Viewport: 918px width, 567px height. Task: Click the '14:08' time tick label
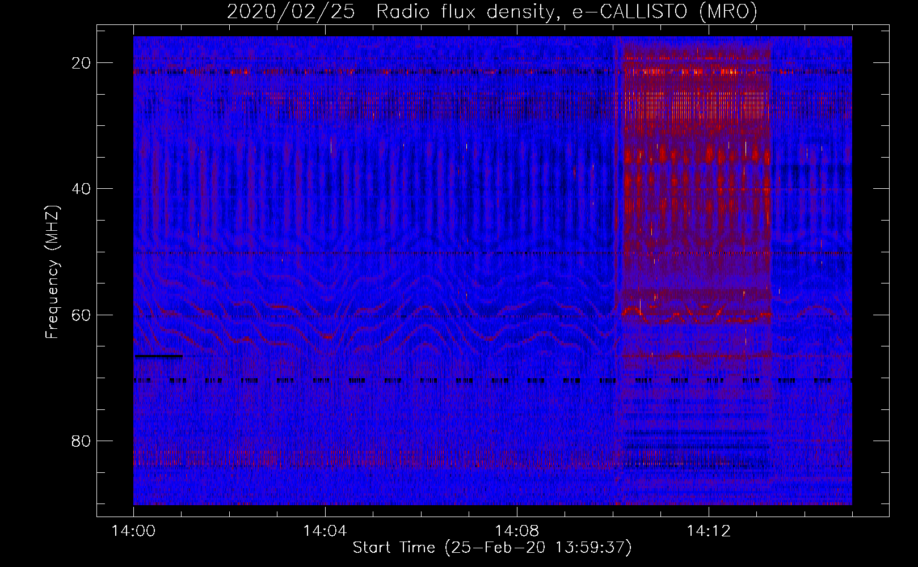pyautogui.click(x=517, y=531)
